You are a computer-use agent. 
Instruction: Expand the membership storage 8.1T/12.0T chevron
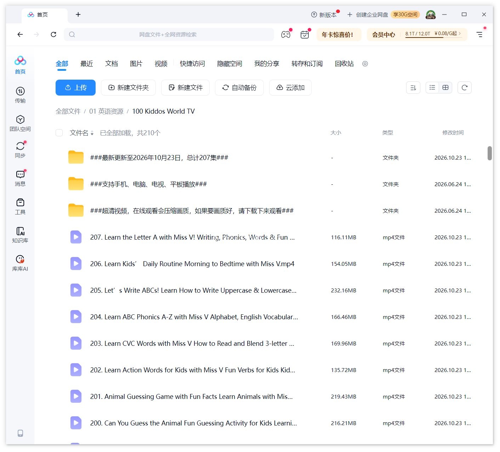460,34
